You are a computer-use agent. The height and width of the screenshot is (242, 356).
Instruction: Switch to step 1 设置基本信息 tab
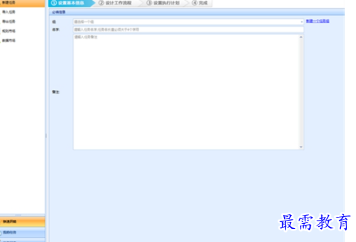point(71,3)
